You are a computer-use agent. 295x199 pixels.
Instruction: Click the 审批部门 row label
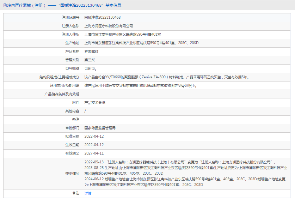(72, 128)
